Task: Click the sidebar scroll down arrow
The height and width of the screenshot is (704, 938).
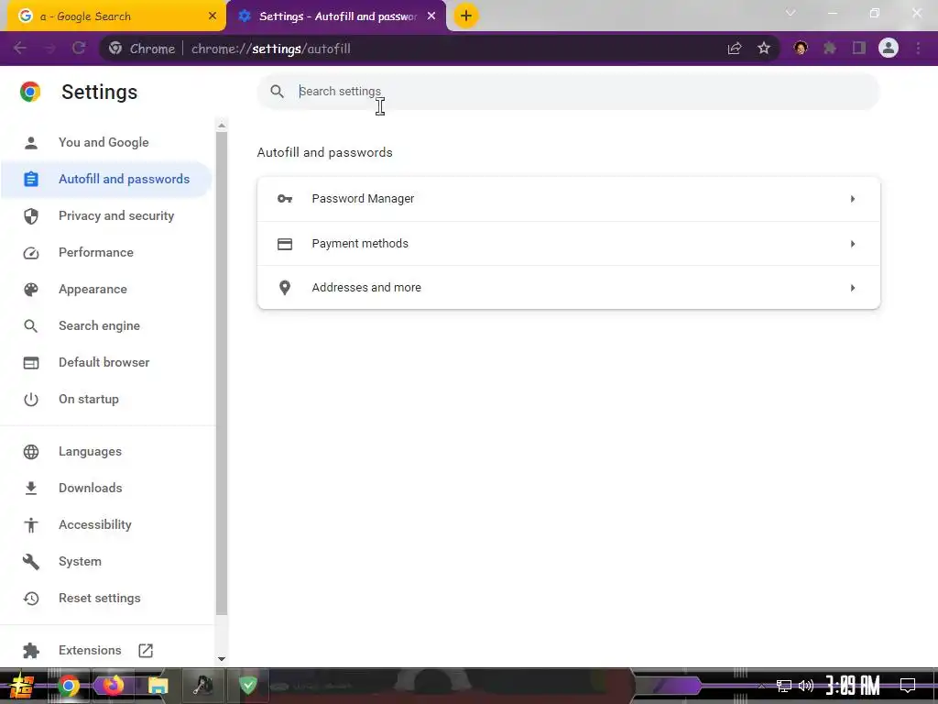Action: point(222,659)
